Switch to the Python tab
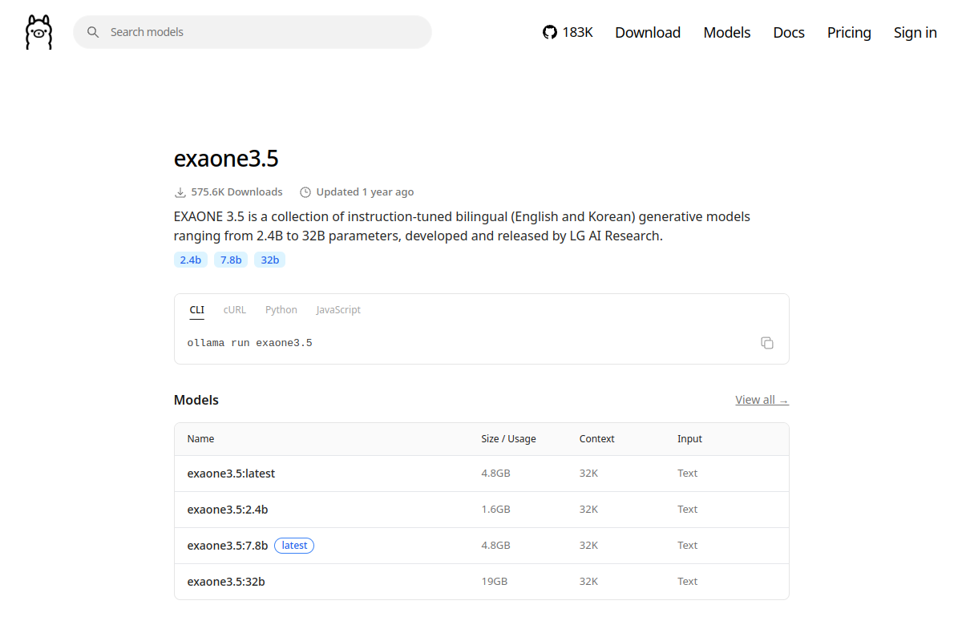962x641 pixels. click(281, 310)
